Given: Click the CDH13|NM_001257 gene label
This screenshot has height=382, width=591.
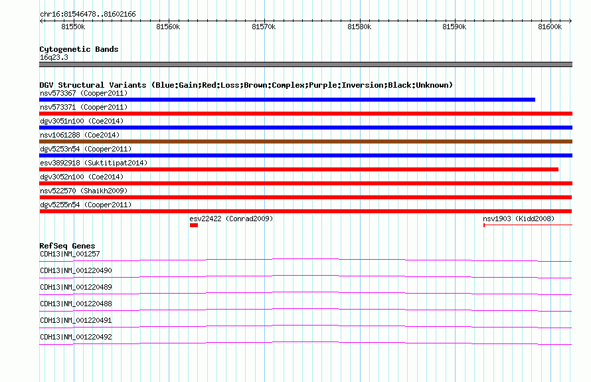Looking at the screenshot, I should [x=70, y=254].
